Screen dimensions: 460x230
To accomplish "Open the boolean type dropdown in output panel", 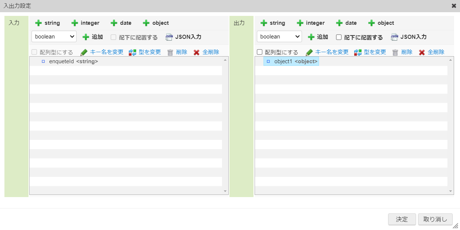I will 279,37.
